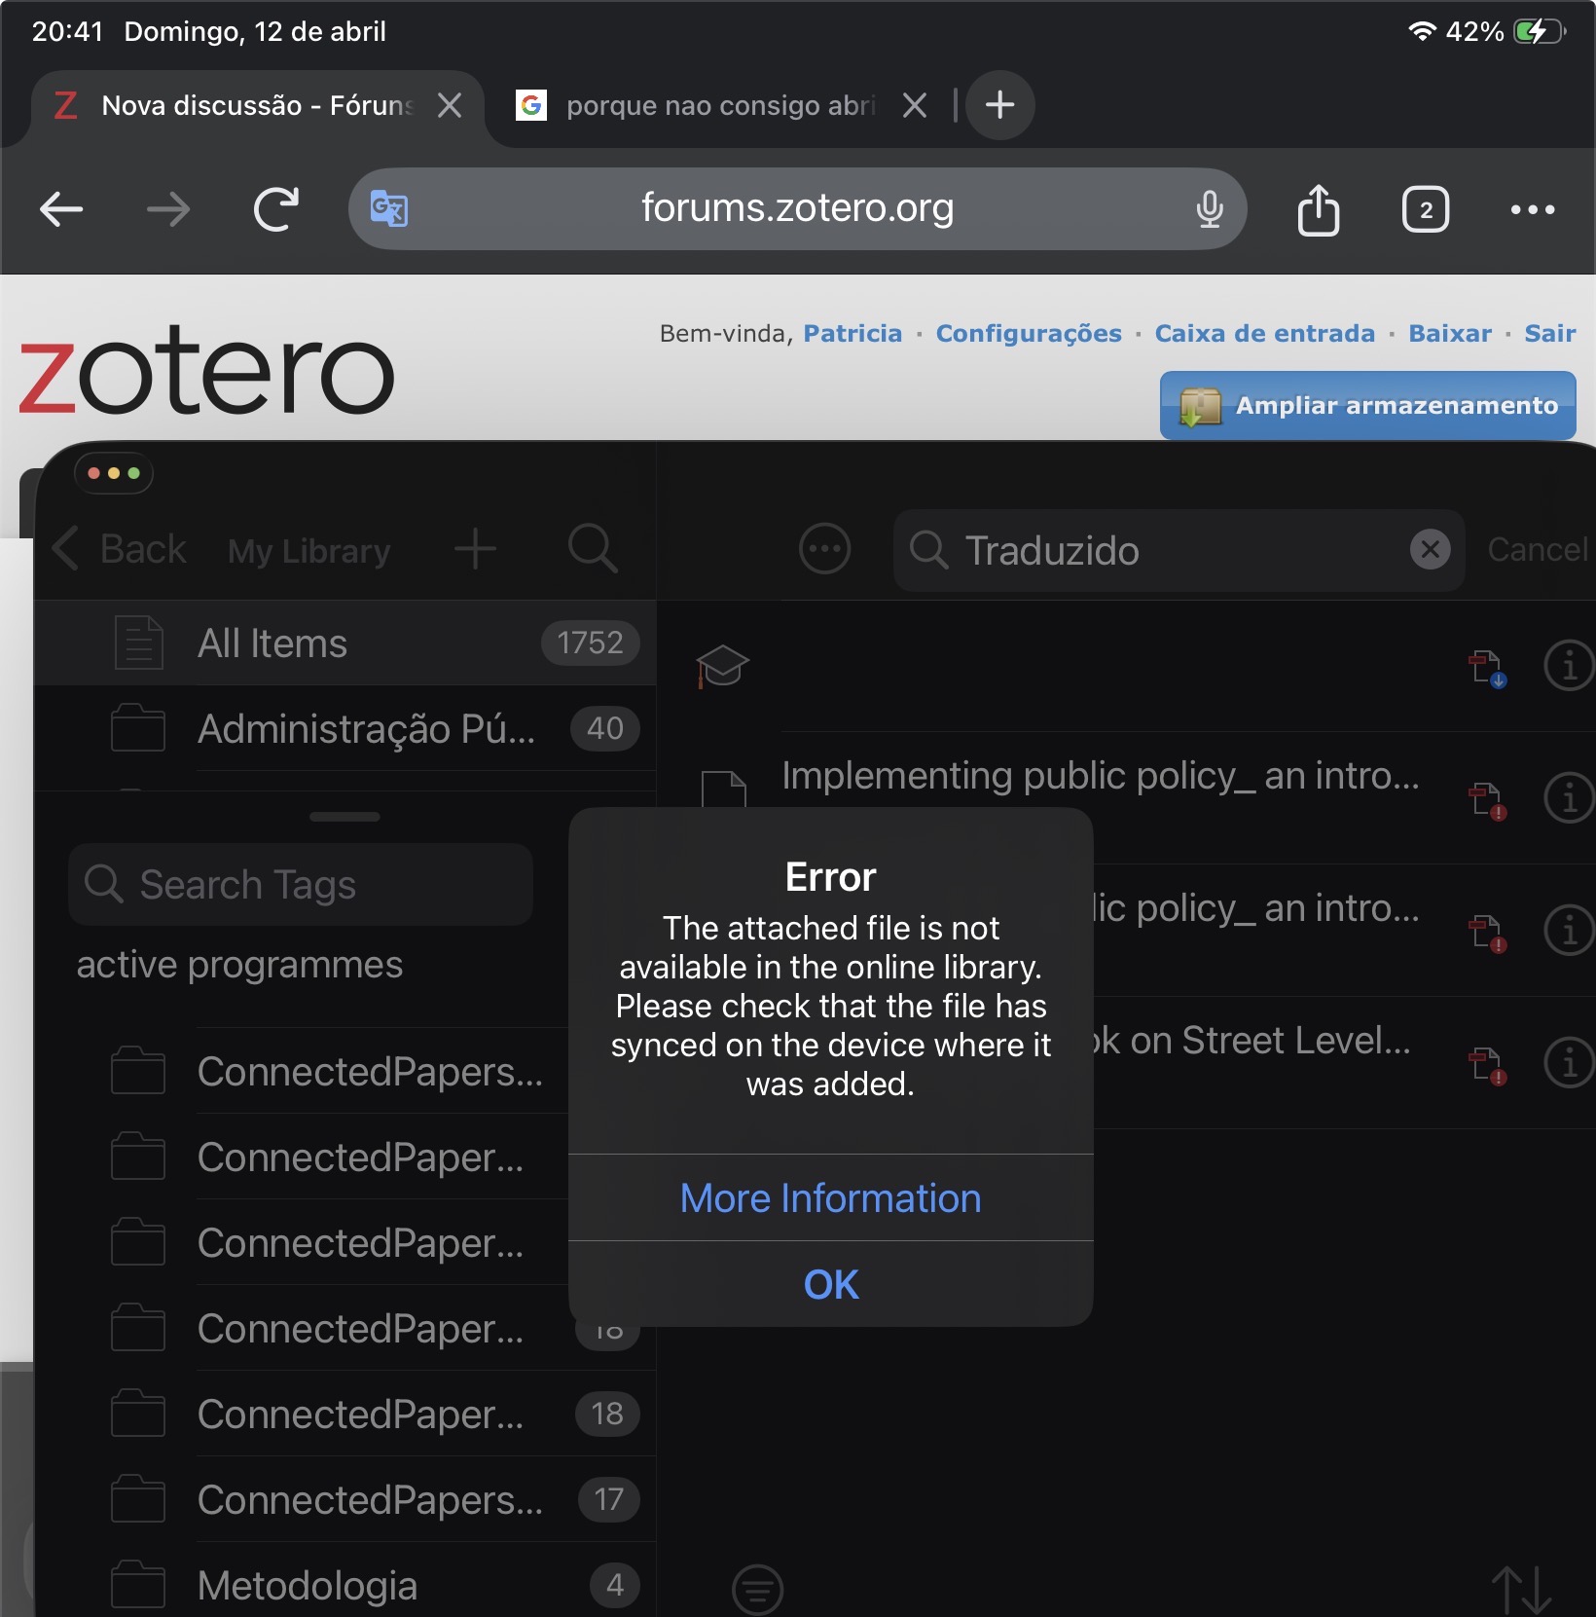Viewport: 1596px width, 1617px height.
Task: Open the browser share icon
Action: click(1319, 208)
